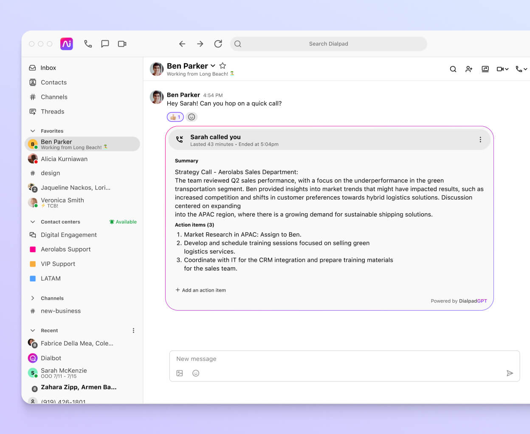The height and width of the screenshot is (434, 530).
Task: Collapse the Favorites section
Action: pos(32,131)
